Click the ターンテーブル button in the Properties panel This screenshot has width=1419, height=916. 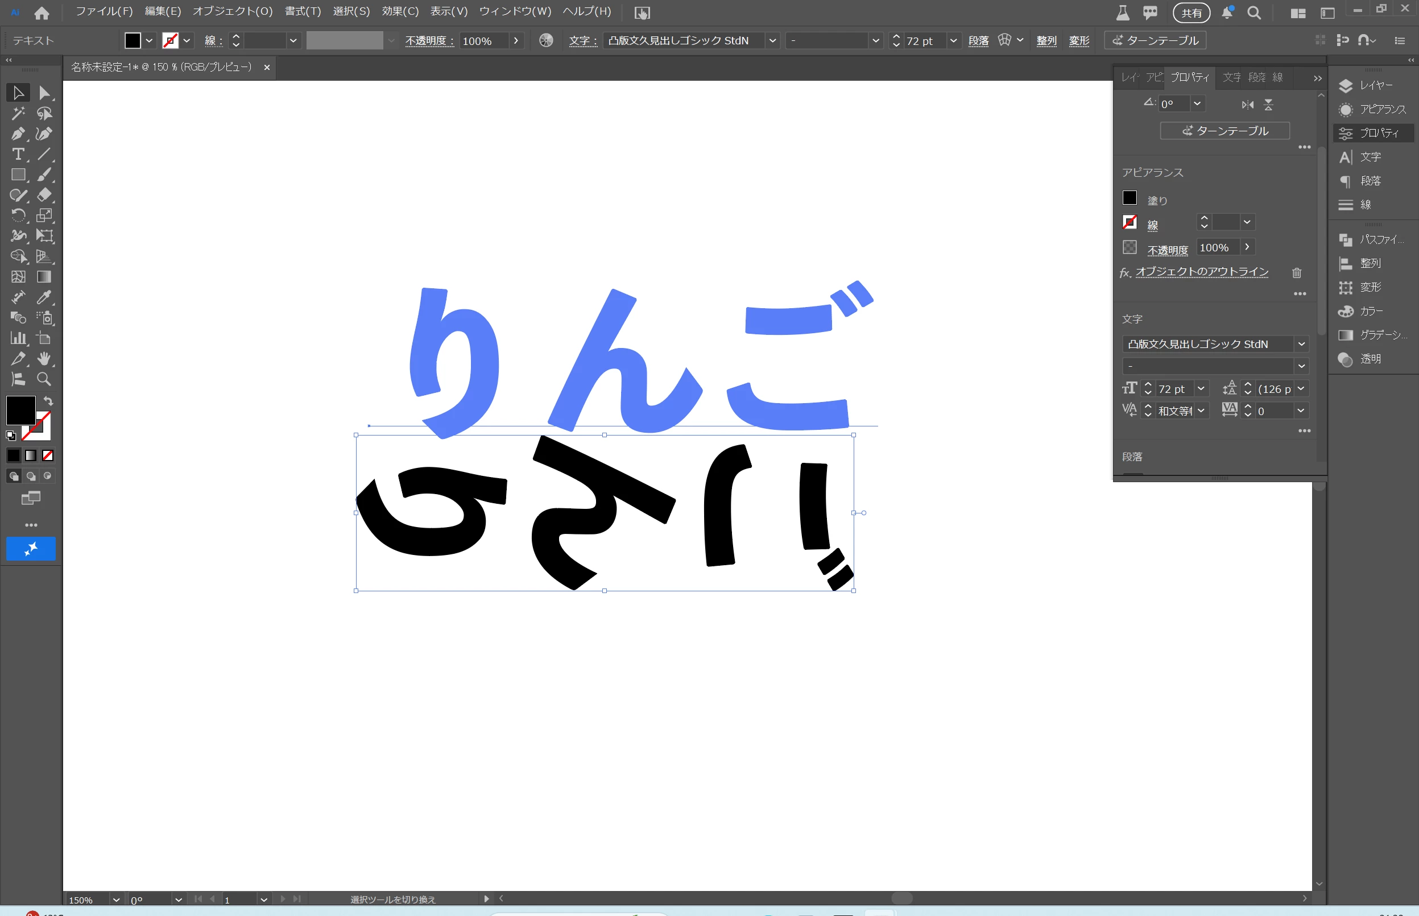tap(1224, 131)
